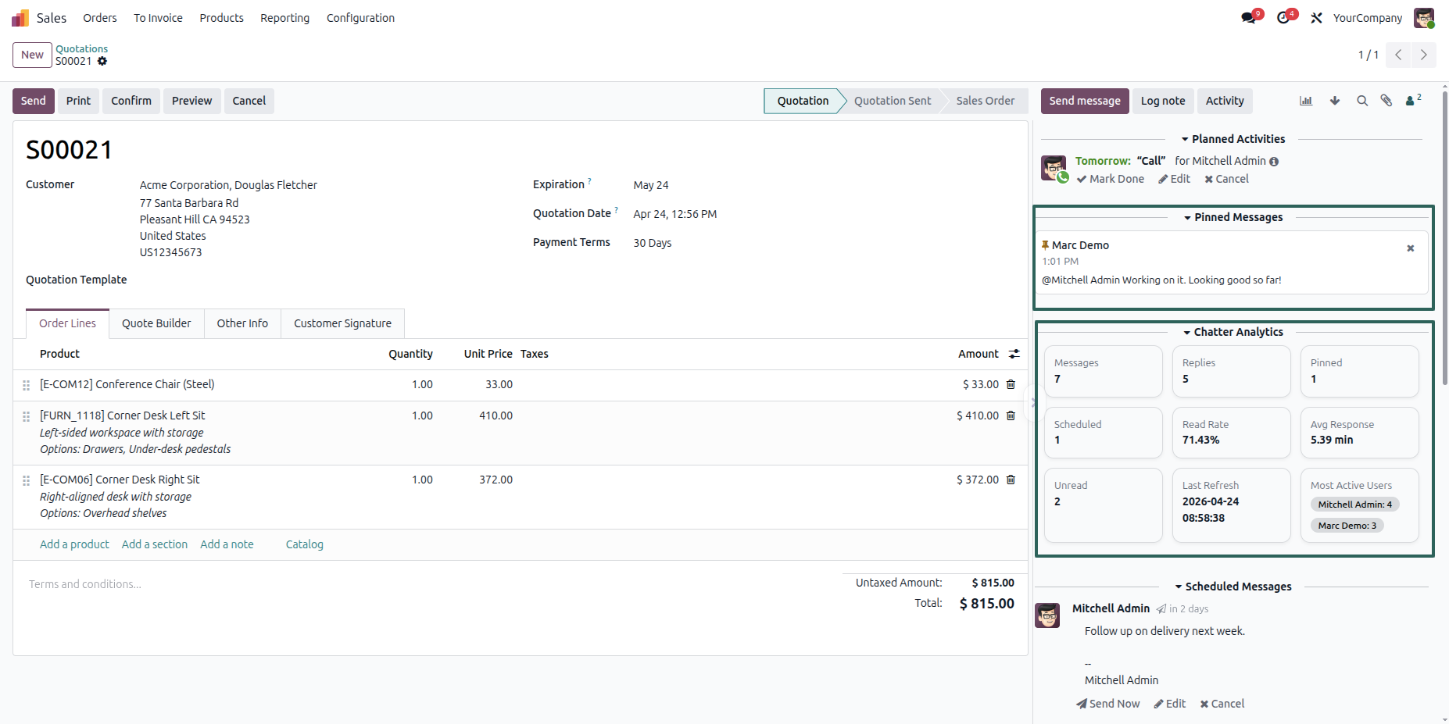Click the Add a note link

coord(227,544)
